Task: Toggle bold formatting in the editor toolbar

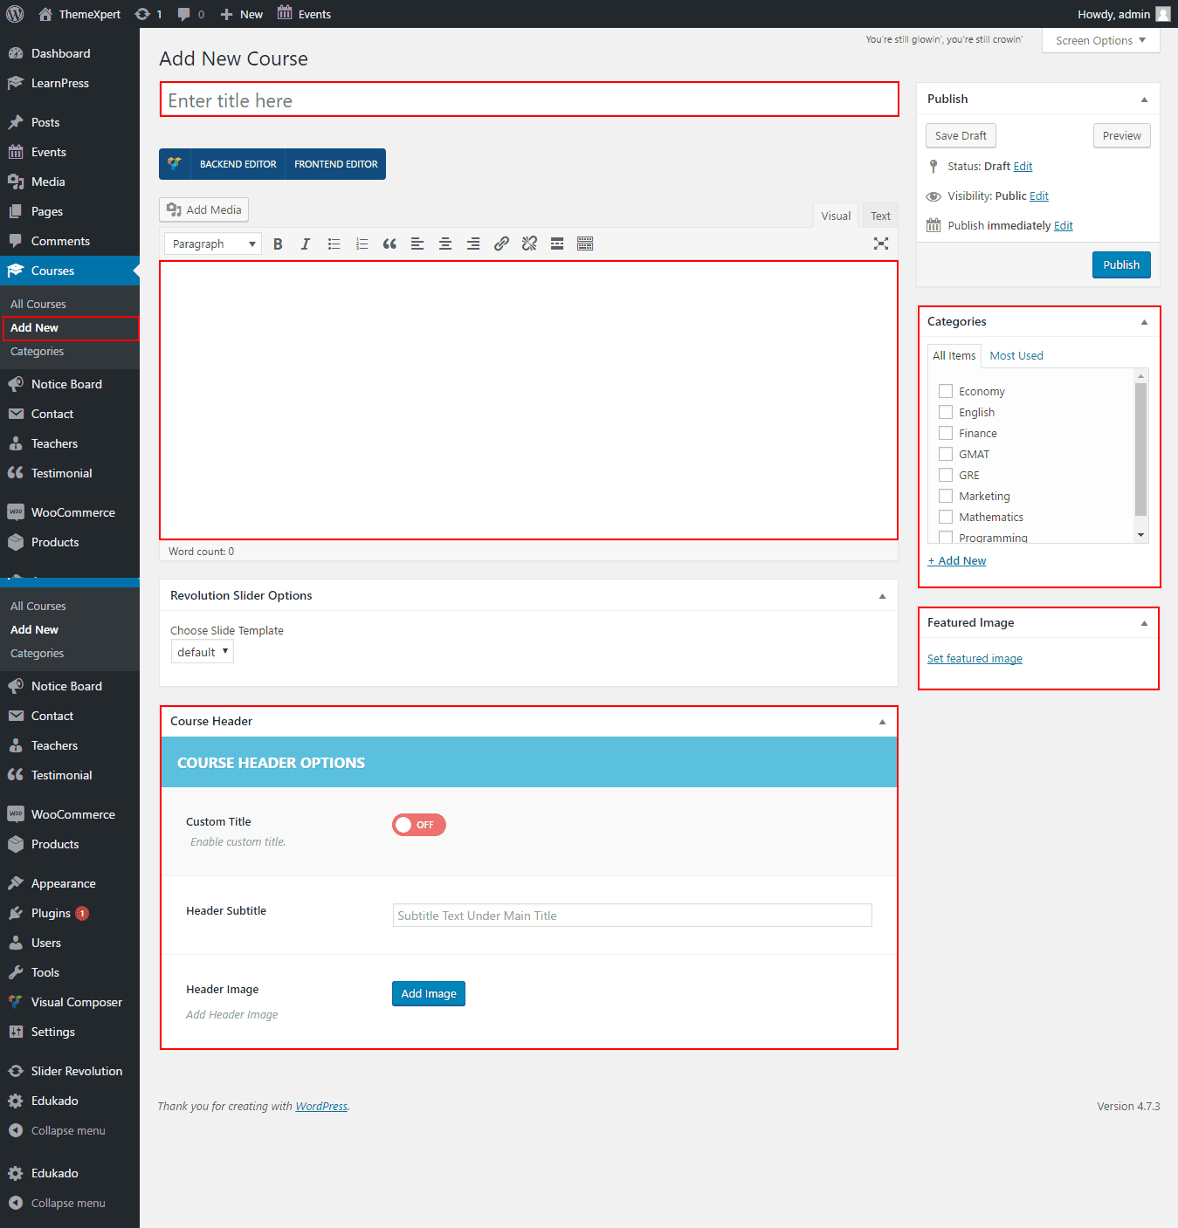Action: (278, 244)
